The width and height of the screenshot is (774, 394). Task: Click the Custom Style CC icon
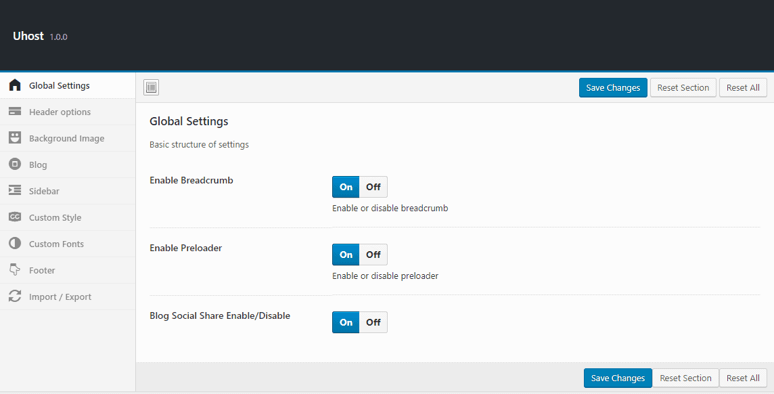[x=15, y=217]
